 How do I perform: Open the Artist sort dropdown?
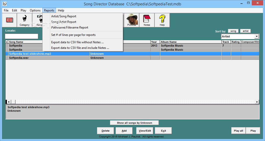tap(257, 36)
